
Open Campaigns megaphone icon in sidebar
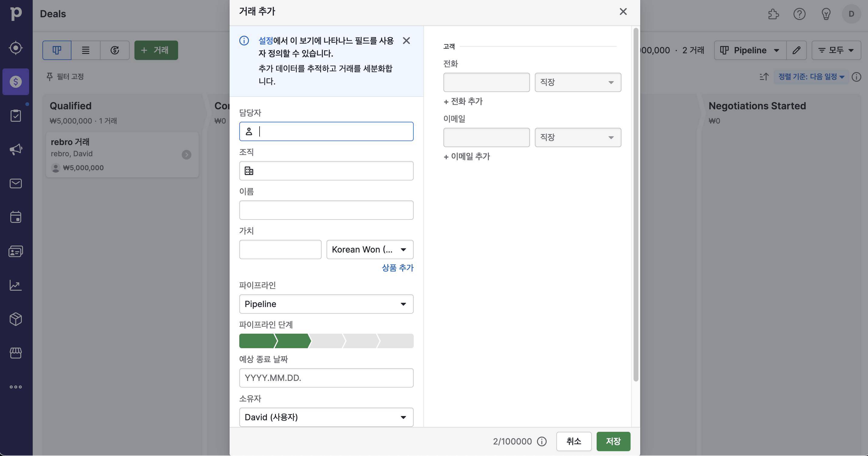(x=16, y=150)
